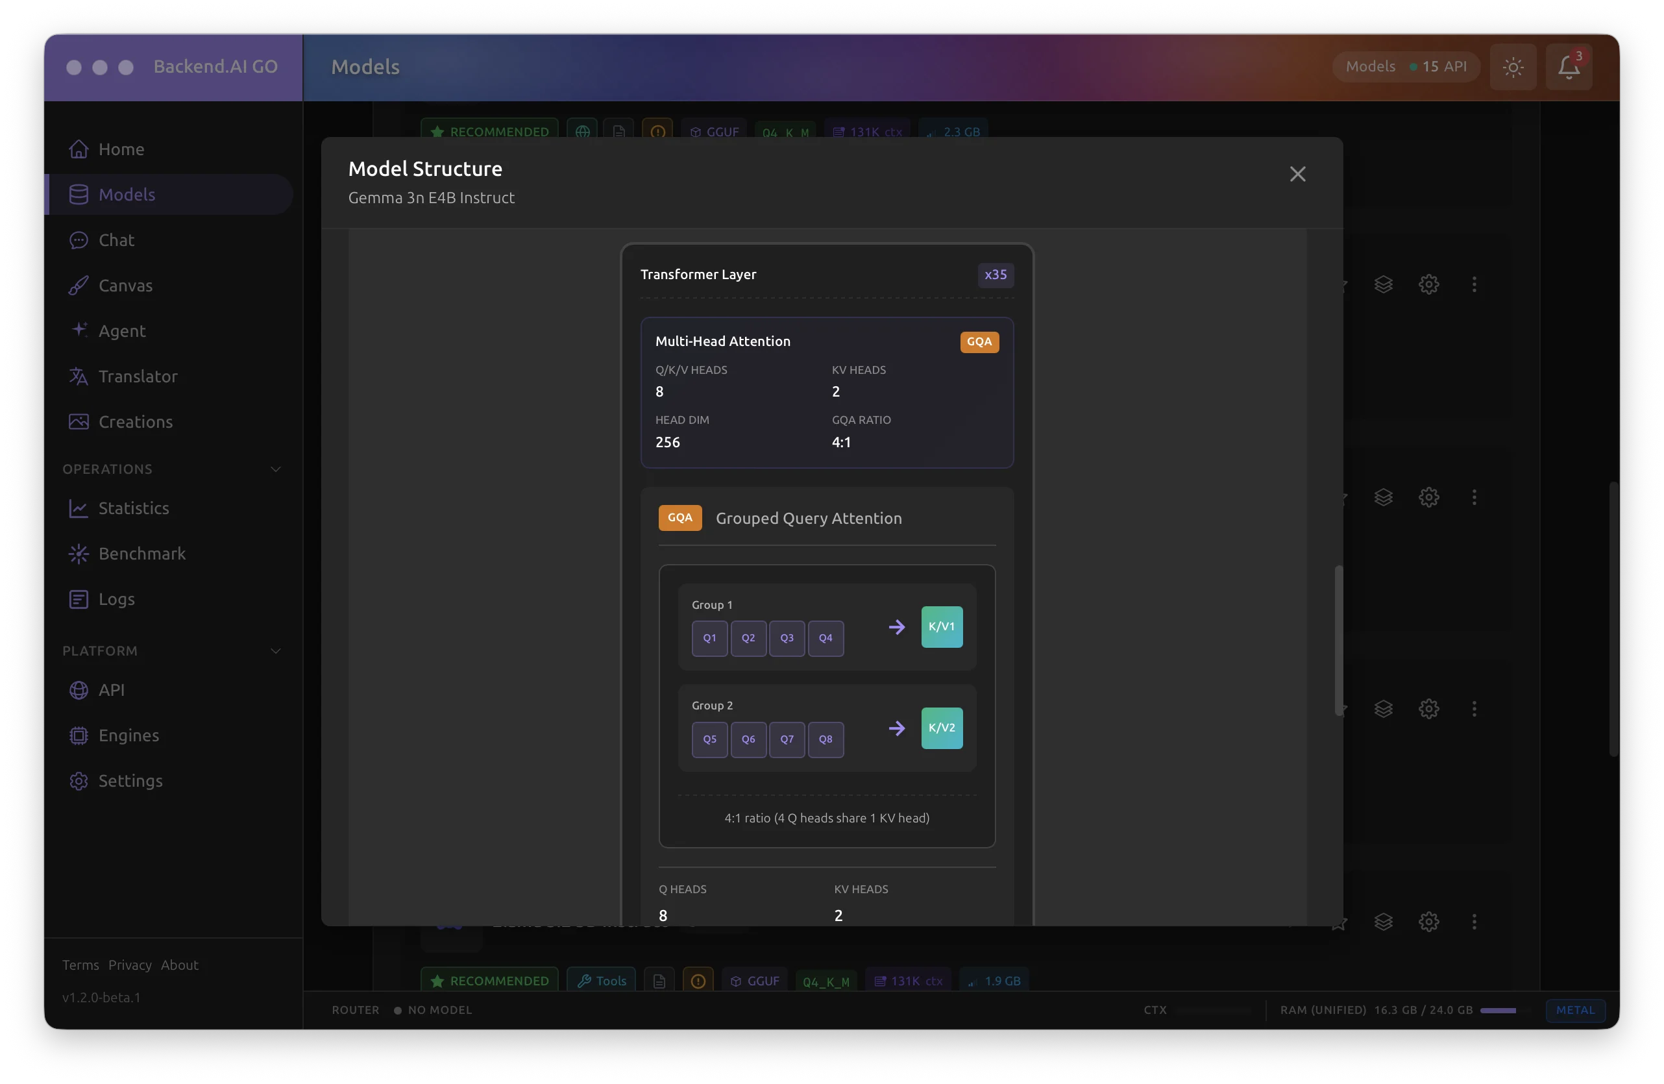Viewport: 1664px width, 1084px height.
Task: Launch the Benchmark tool
Action: pos(141,553)
